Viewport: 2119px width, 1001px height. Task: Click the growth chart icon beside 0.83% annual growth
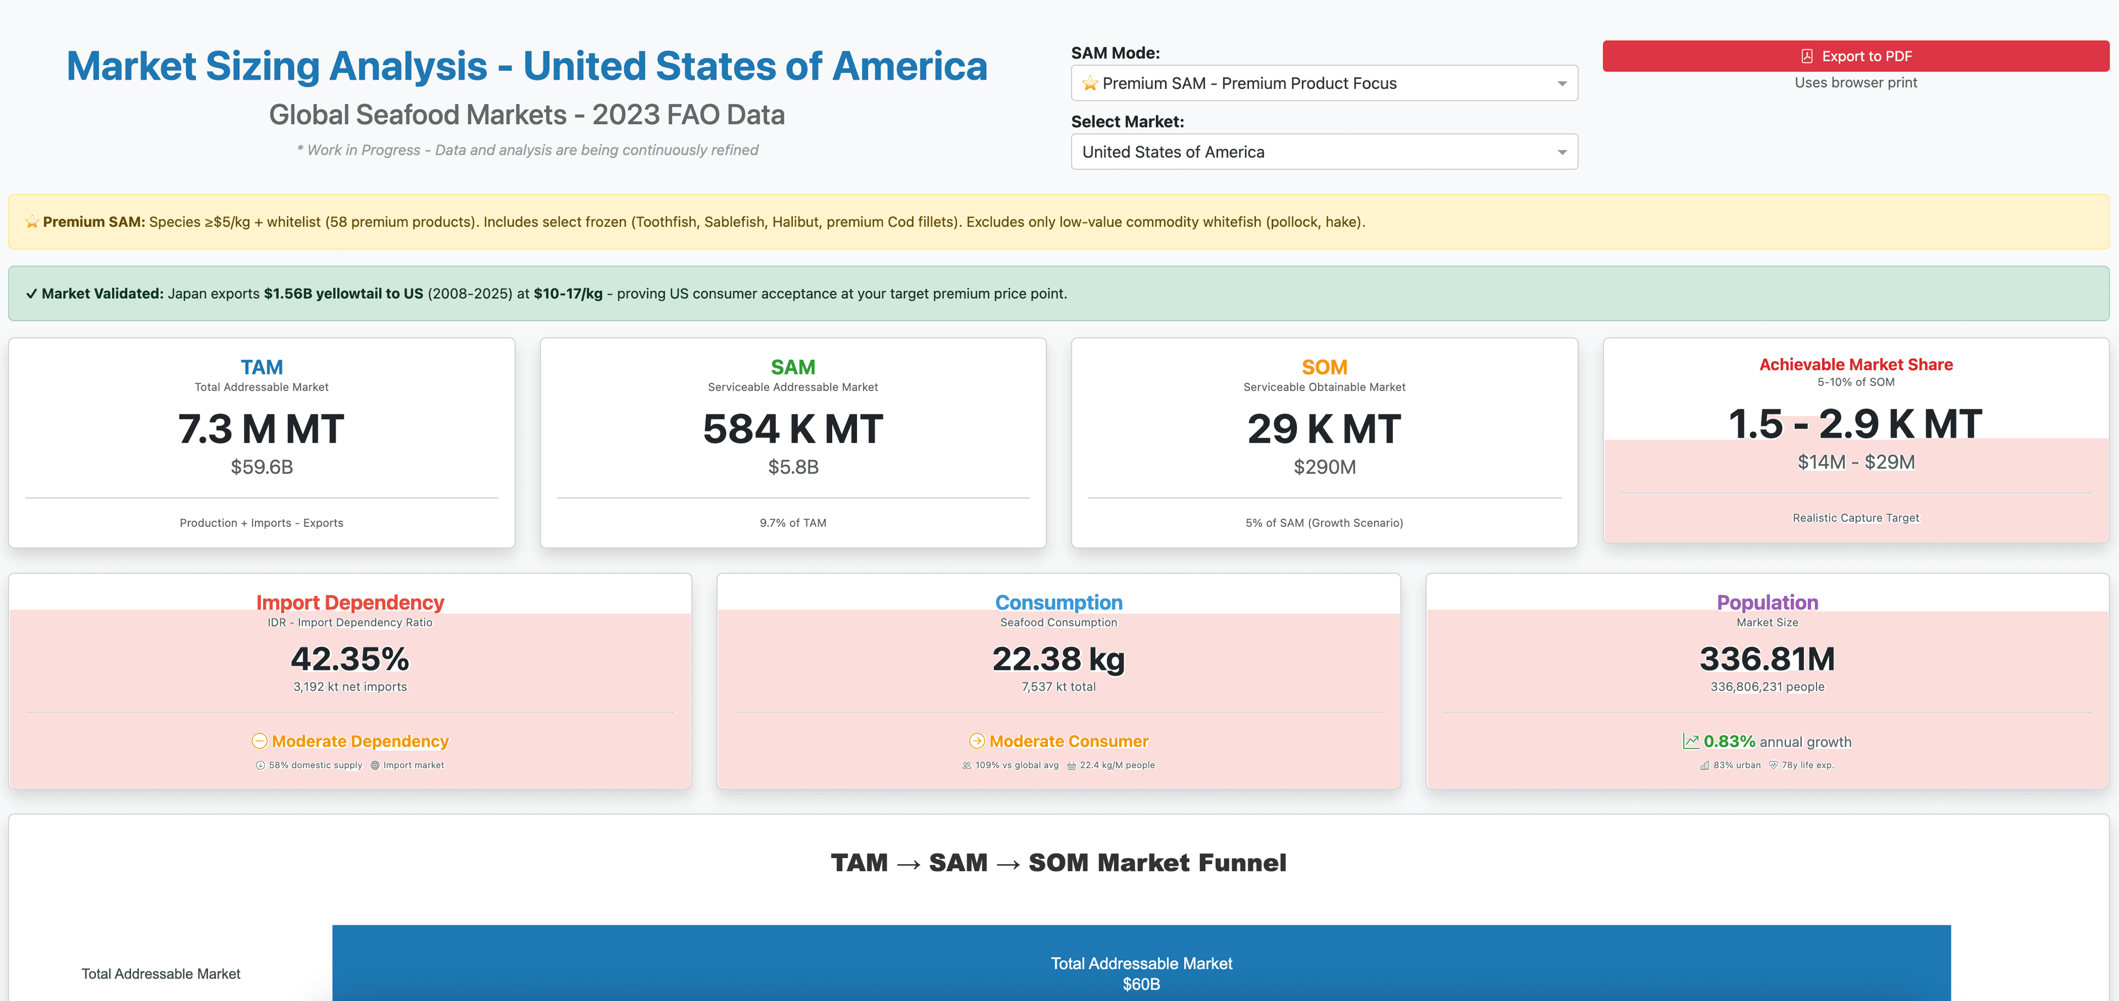1690,742
